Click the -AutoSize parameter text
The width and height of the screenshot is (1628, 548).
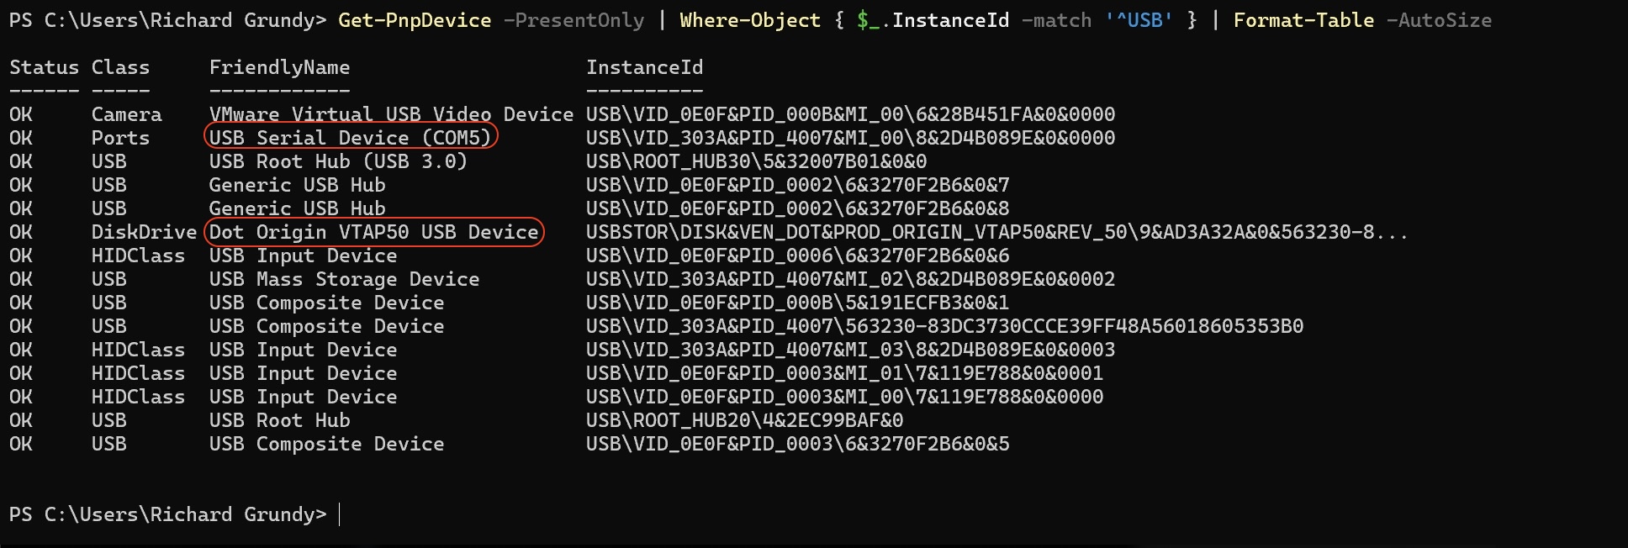(1439, 20)
